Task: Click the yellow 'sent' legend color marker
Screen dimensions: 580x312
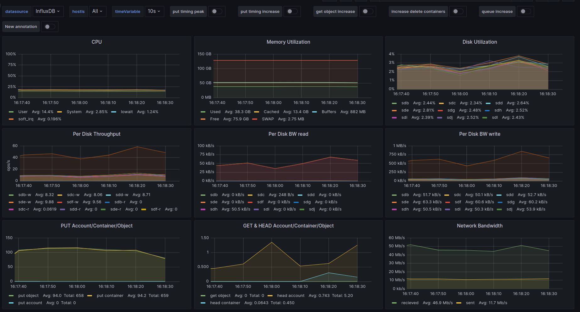Action: tap(459, 303)
